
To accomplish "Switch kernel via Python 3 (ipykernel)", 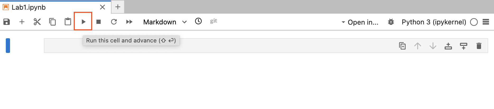I will click(434, 22).
